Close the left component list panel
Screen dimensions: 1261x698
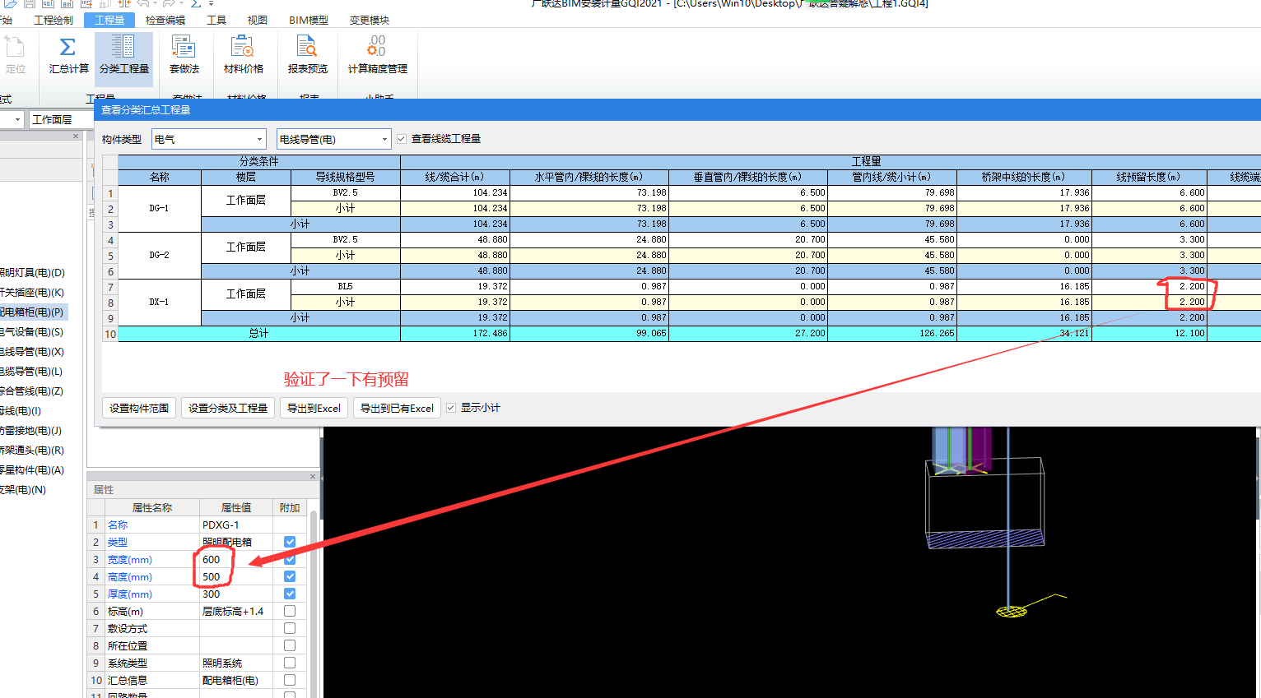pyautogui.click(x=76, y=136)
